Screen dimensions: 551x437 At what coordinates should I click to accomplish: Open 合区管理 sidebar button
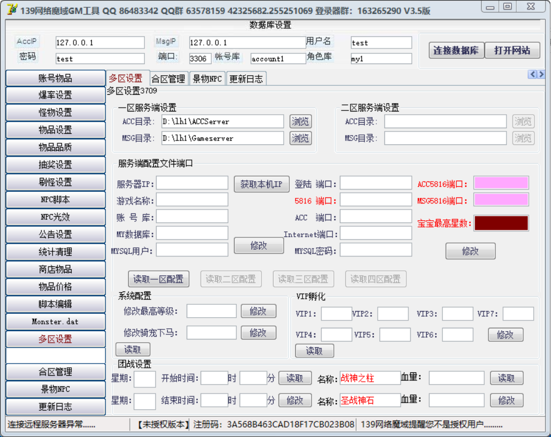[56, 372]
